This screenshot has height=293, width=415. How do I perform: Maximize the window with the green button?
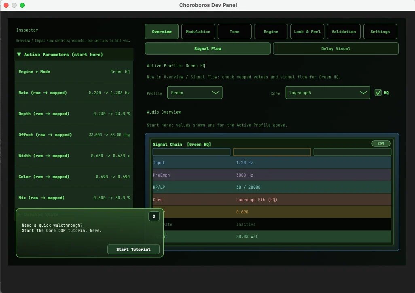point(22,5)
